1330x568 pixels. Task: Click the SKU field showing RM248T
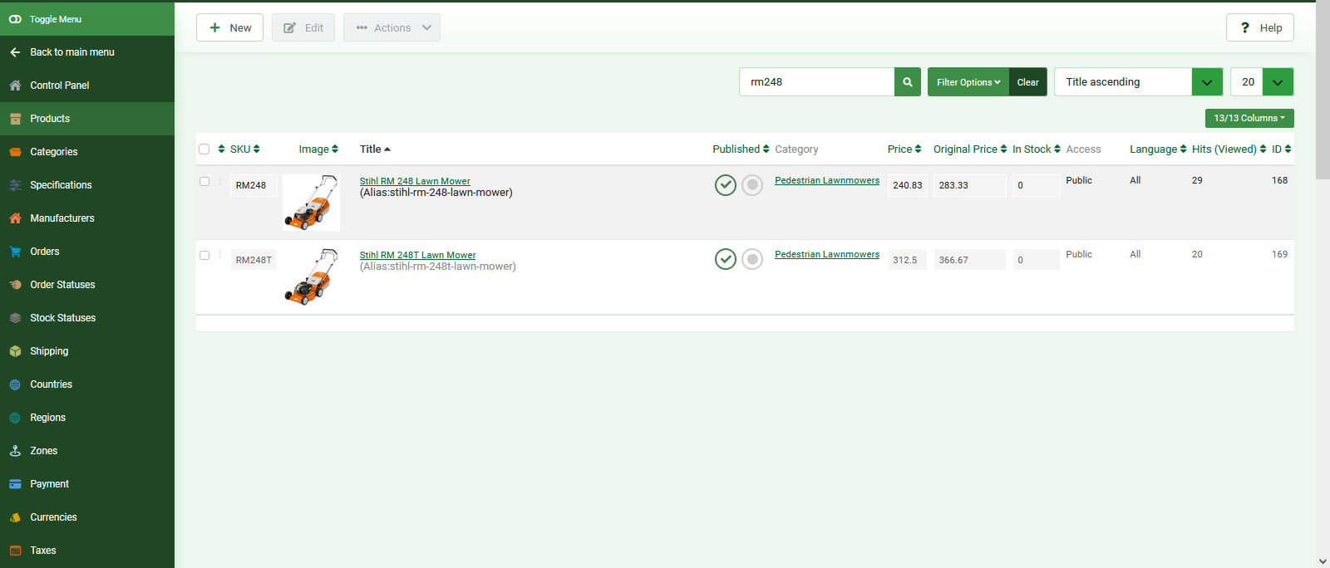(x=254, y=260)
